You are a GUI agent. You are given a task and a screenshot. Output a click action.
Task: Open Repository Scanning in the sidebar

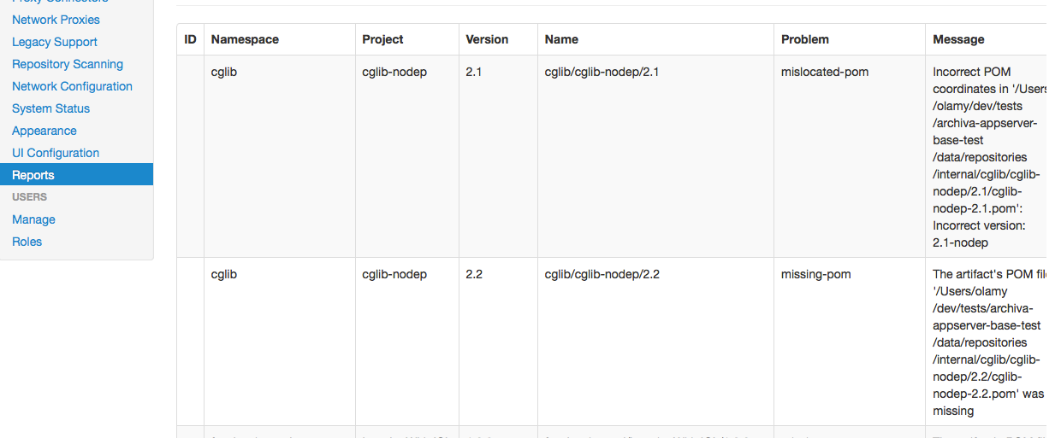tap(68, 64)
